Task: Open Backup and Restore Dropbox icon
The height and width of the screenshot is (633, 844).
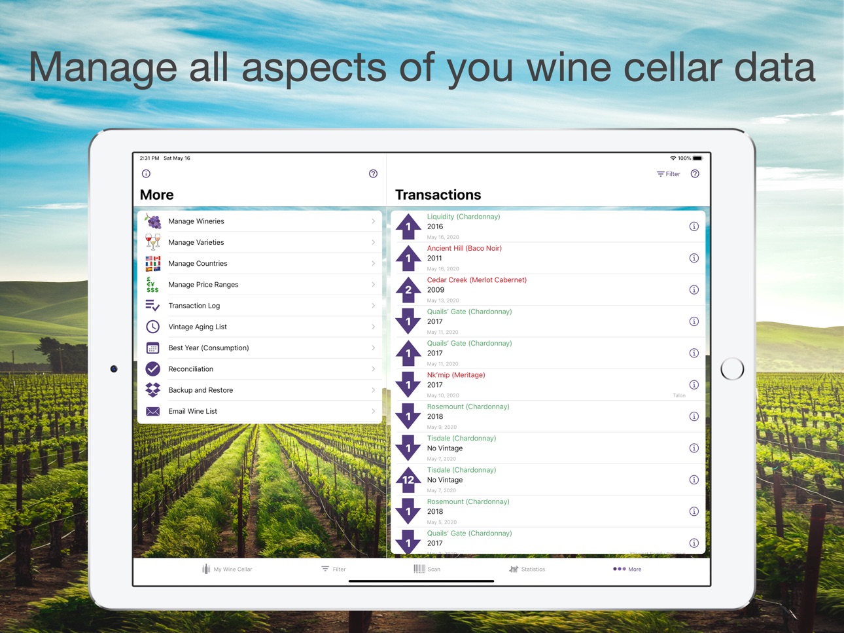Action: click(152, 390)
